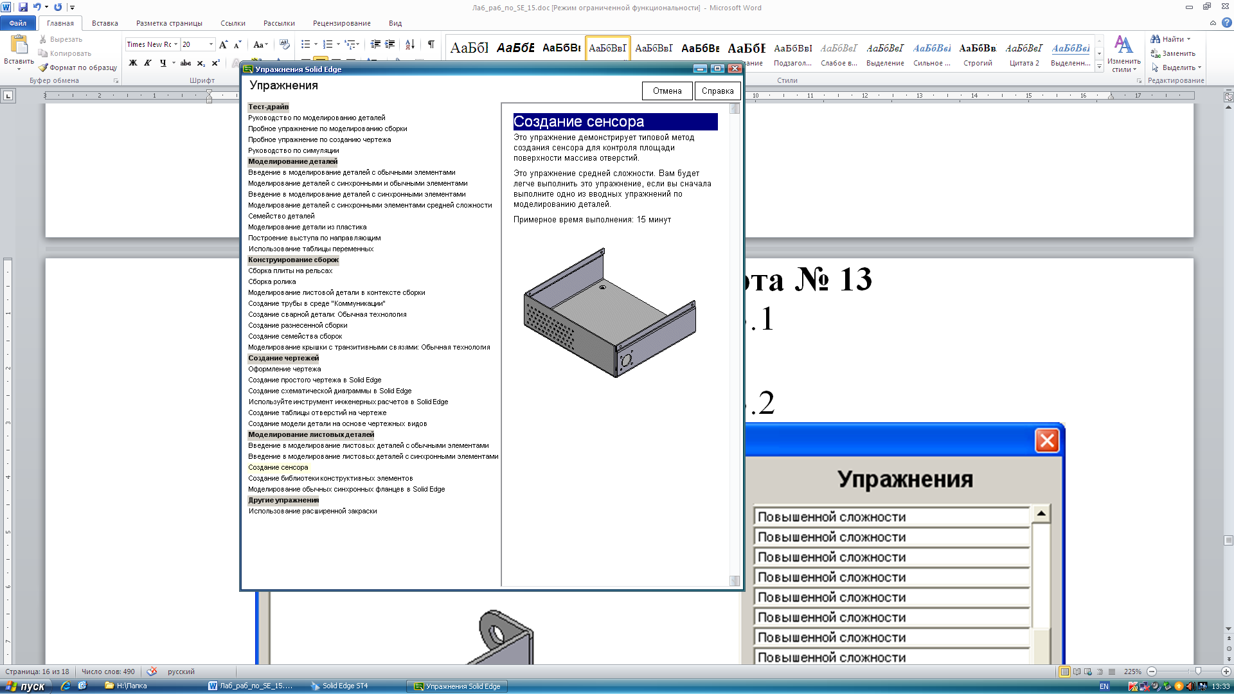Increase paragraph indent
The width and height of the screenshot is (1234, 694).
pyautogui.click(x=389, y=44)
